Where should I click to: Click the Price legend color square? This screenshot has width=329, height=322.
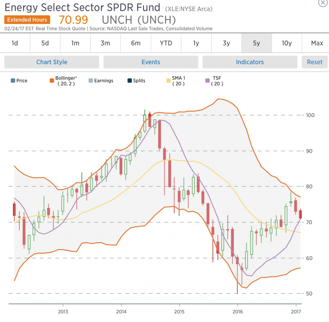[x=13, y=81]
